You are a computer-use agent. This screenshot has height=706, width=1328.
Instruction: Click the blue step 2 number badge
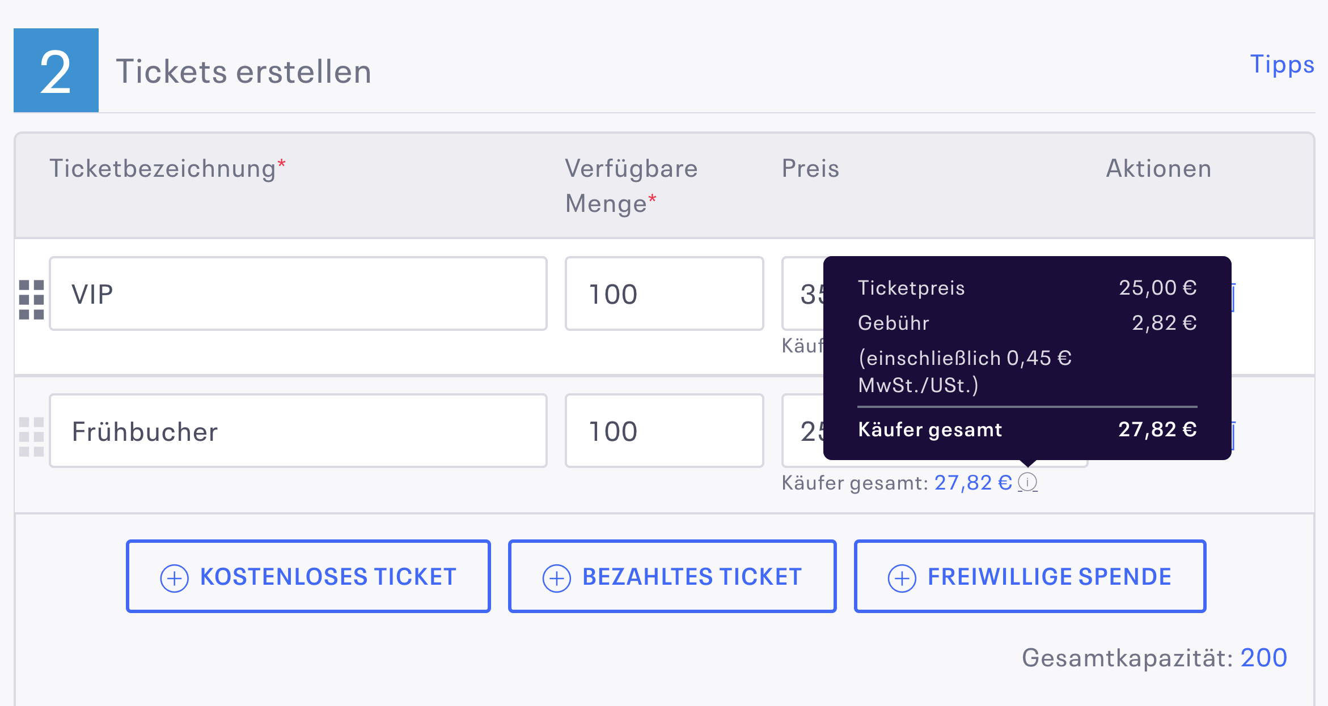tap(56, 70)
